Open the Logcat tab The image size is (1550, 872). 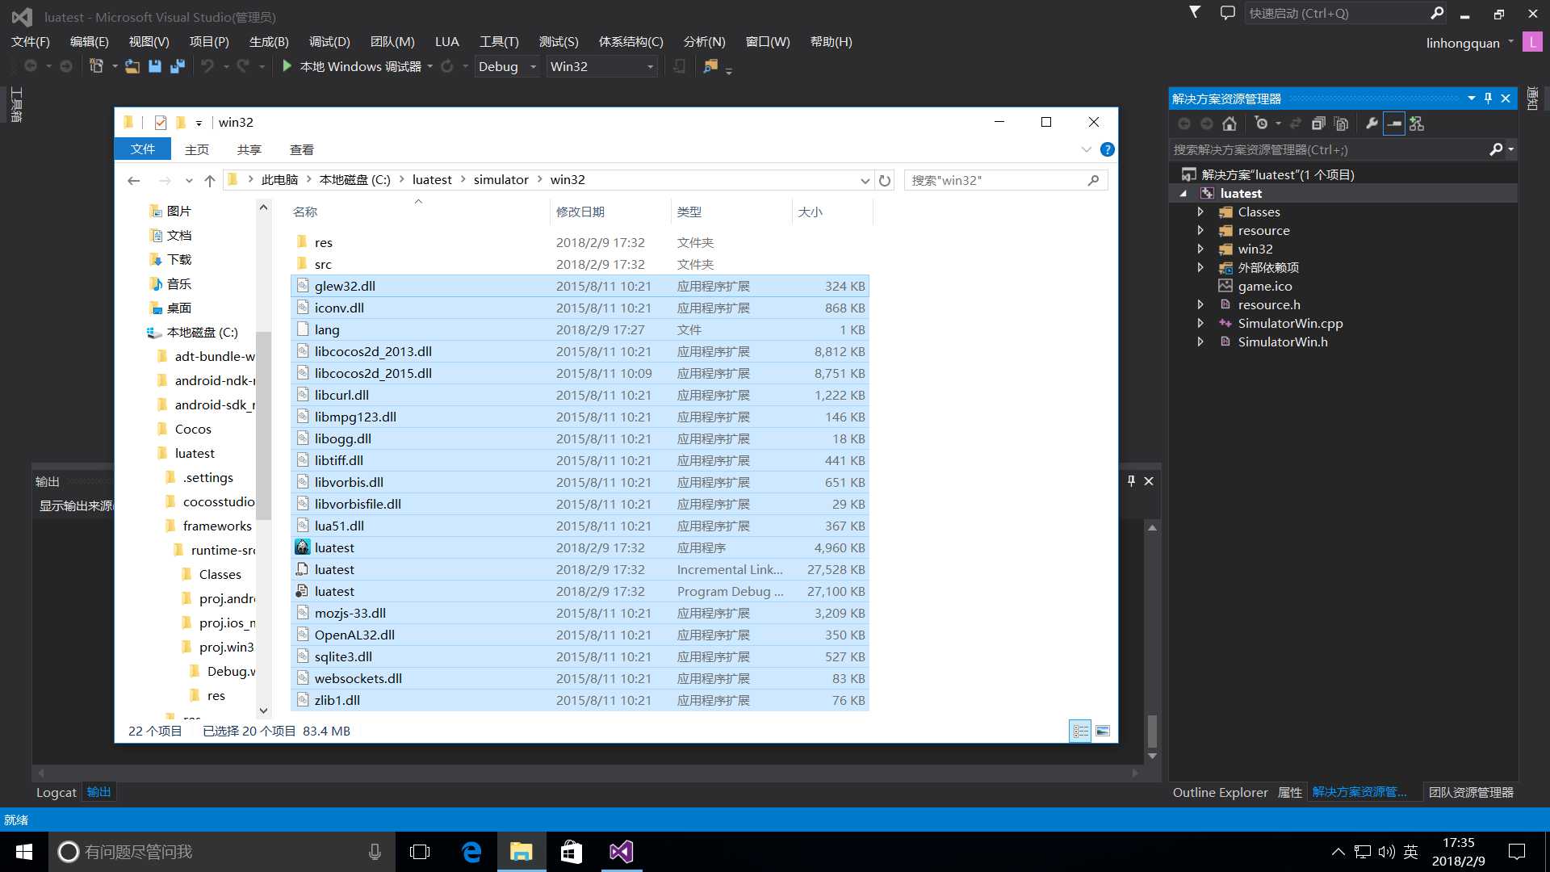coord(57,792)
